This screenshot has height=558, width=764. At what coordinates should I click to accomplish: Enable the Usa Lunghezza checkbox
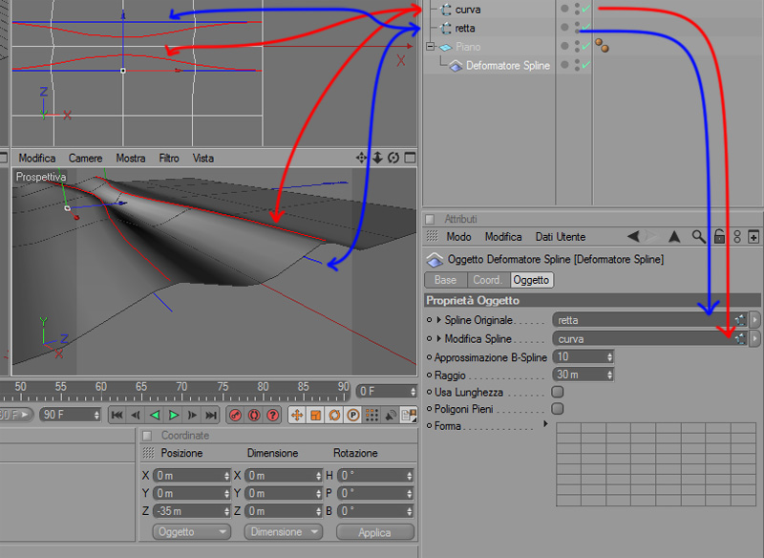558,392
